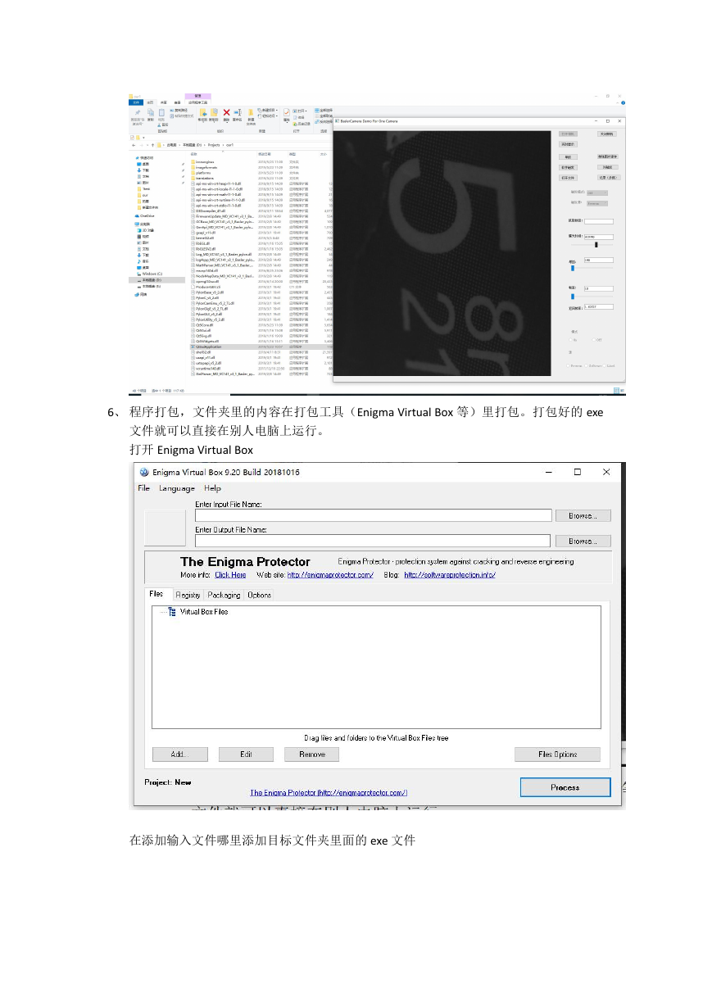Screen dimensions: 712x1006
Task: Switch to the Registry tab
Action: (188, 595)
